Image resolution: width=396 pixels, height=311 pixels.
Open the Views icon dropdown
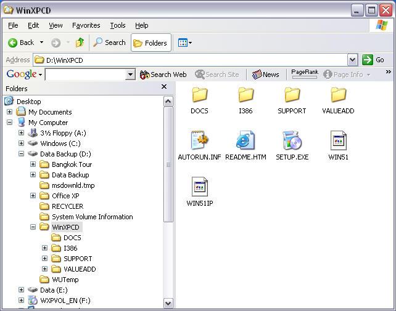pyautogui.click(x=185, y=42)
